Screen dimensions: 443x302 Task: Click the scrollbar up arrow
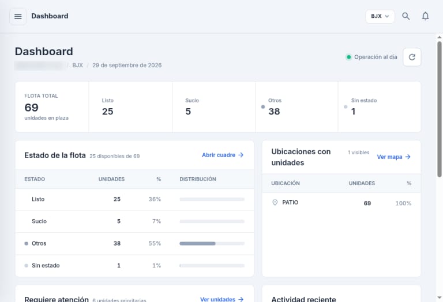tap(440, 37)
